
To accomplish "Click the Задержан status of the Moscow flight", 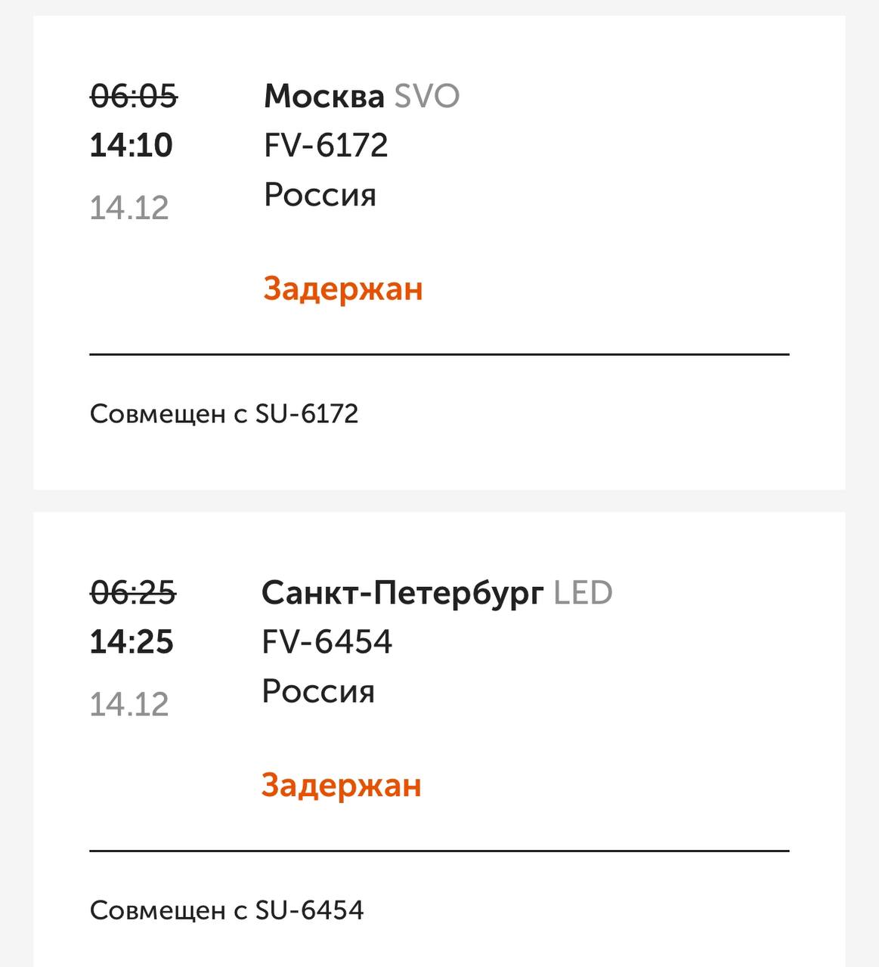I will tap(343, 289).
